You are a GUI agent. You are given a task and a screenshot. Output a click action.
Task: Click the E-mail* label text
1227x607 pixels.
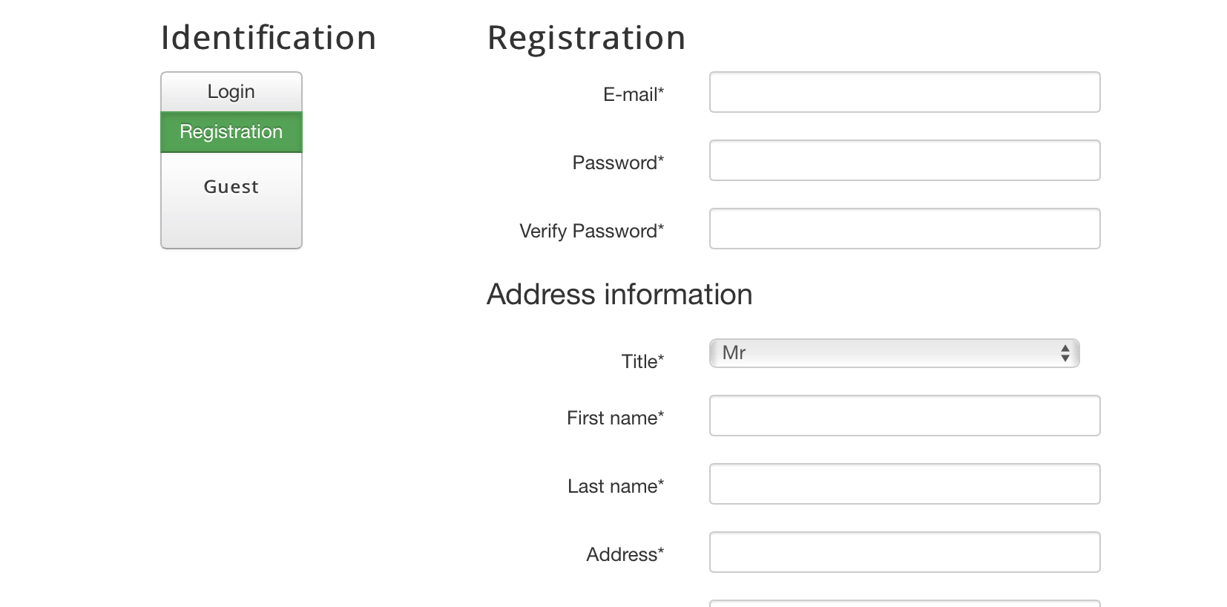tap(633, 94)
